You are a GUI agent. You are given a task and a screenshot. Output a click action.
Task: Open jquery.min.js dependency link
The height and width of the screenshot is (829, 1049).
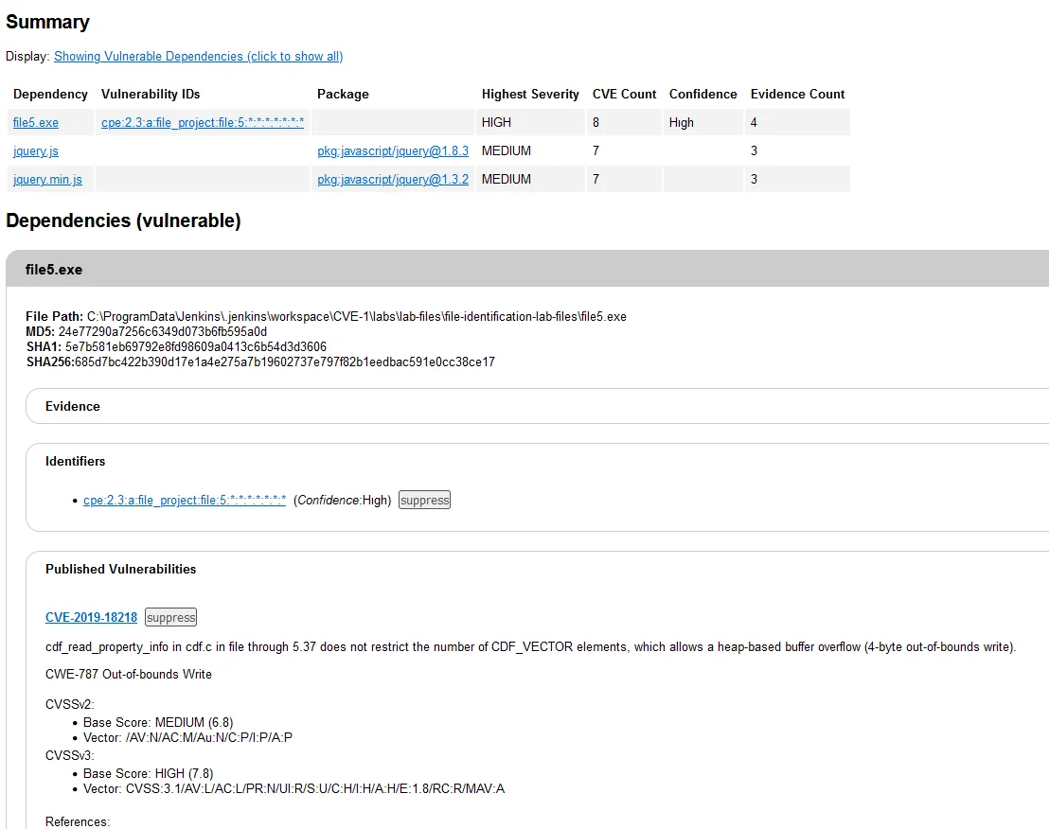pos(47,179)
